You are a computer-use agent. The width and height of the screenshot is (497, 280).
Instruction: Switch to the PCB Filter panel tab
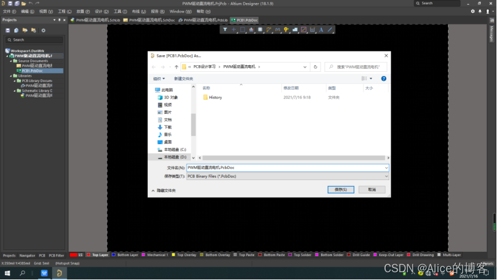[56, 255]
